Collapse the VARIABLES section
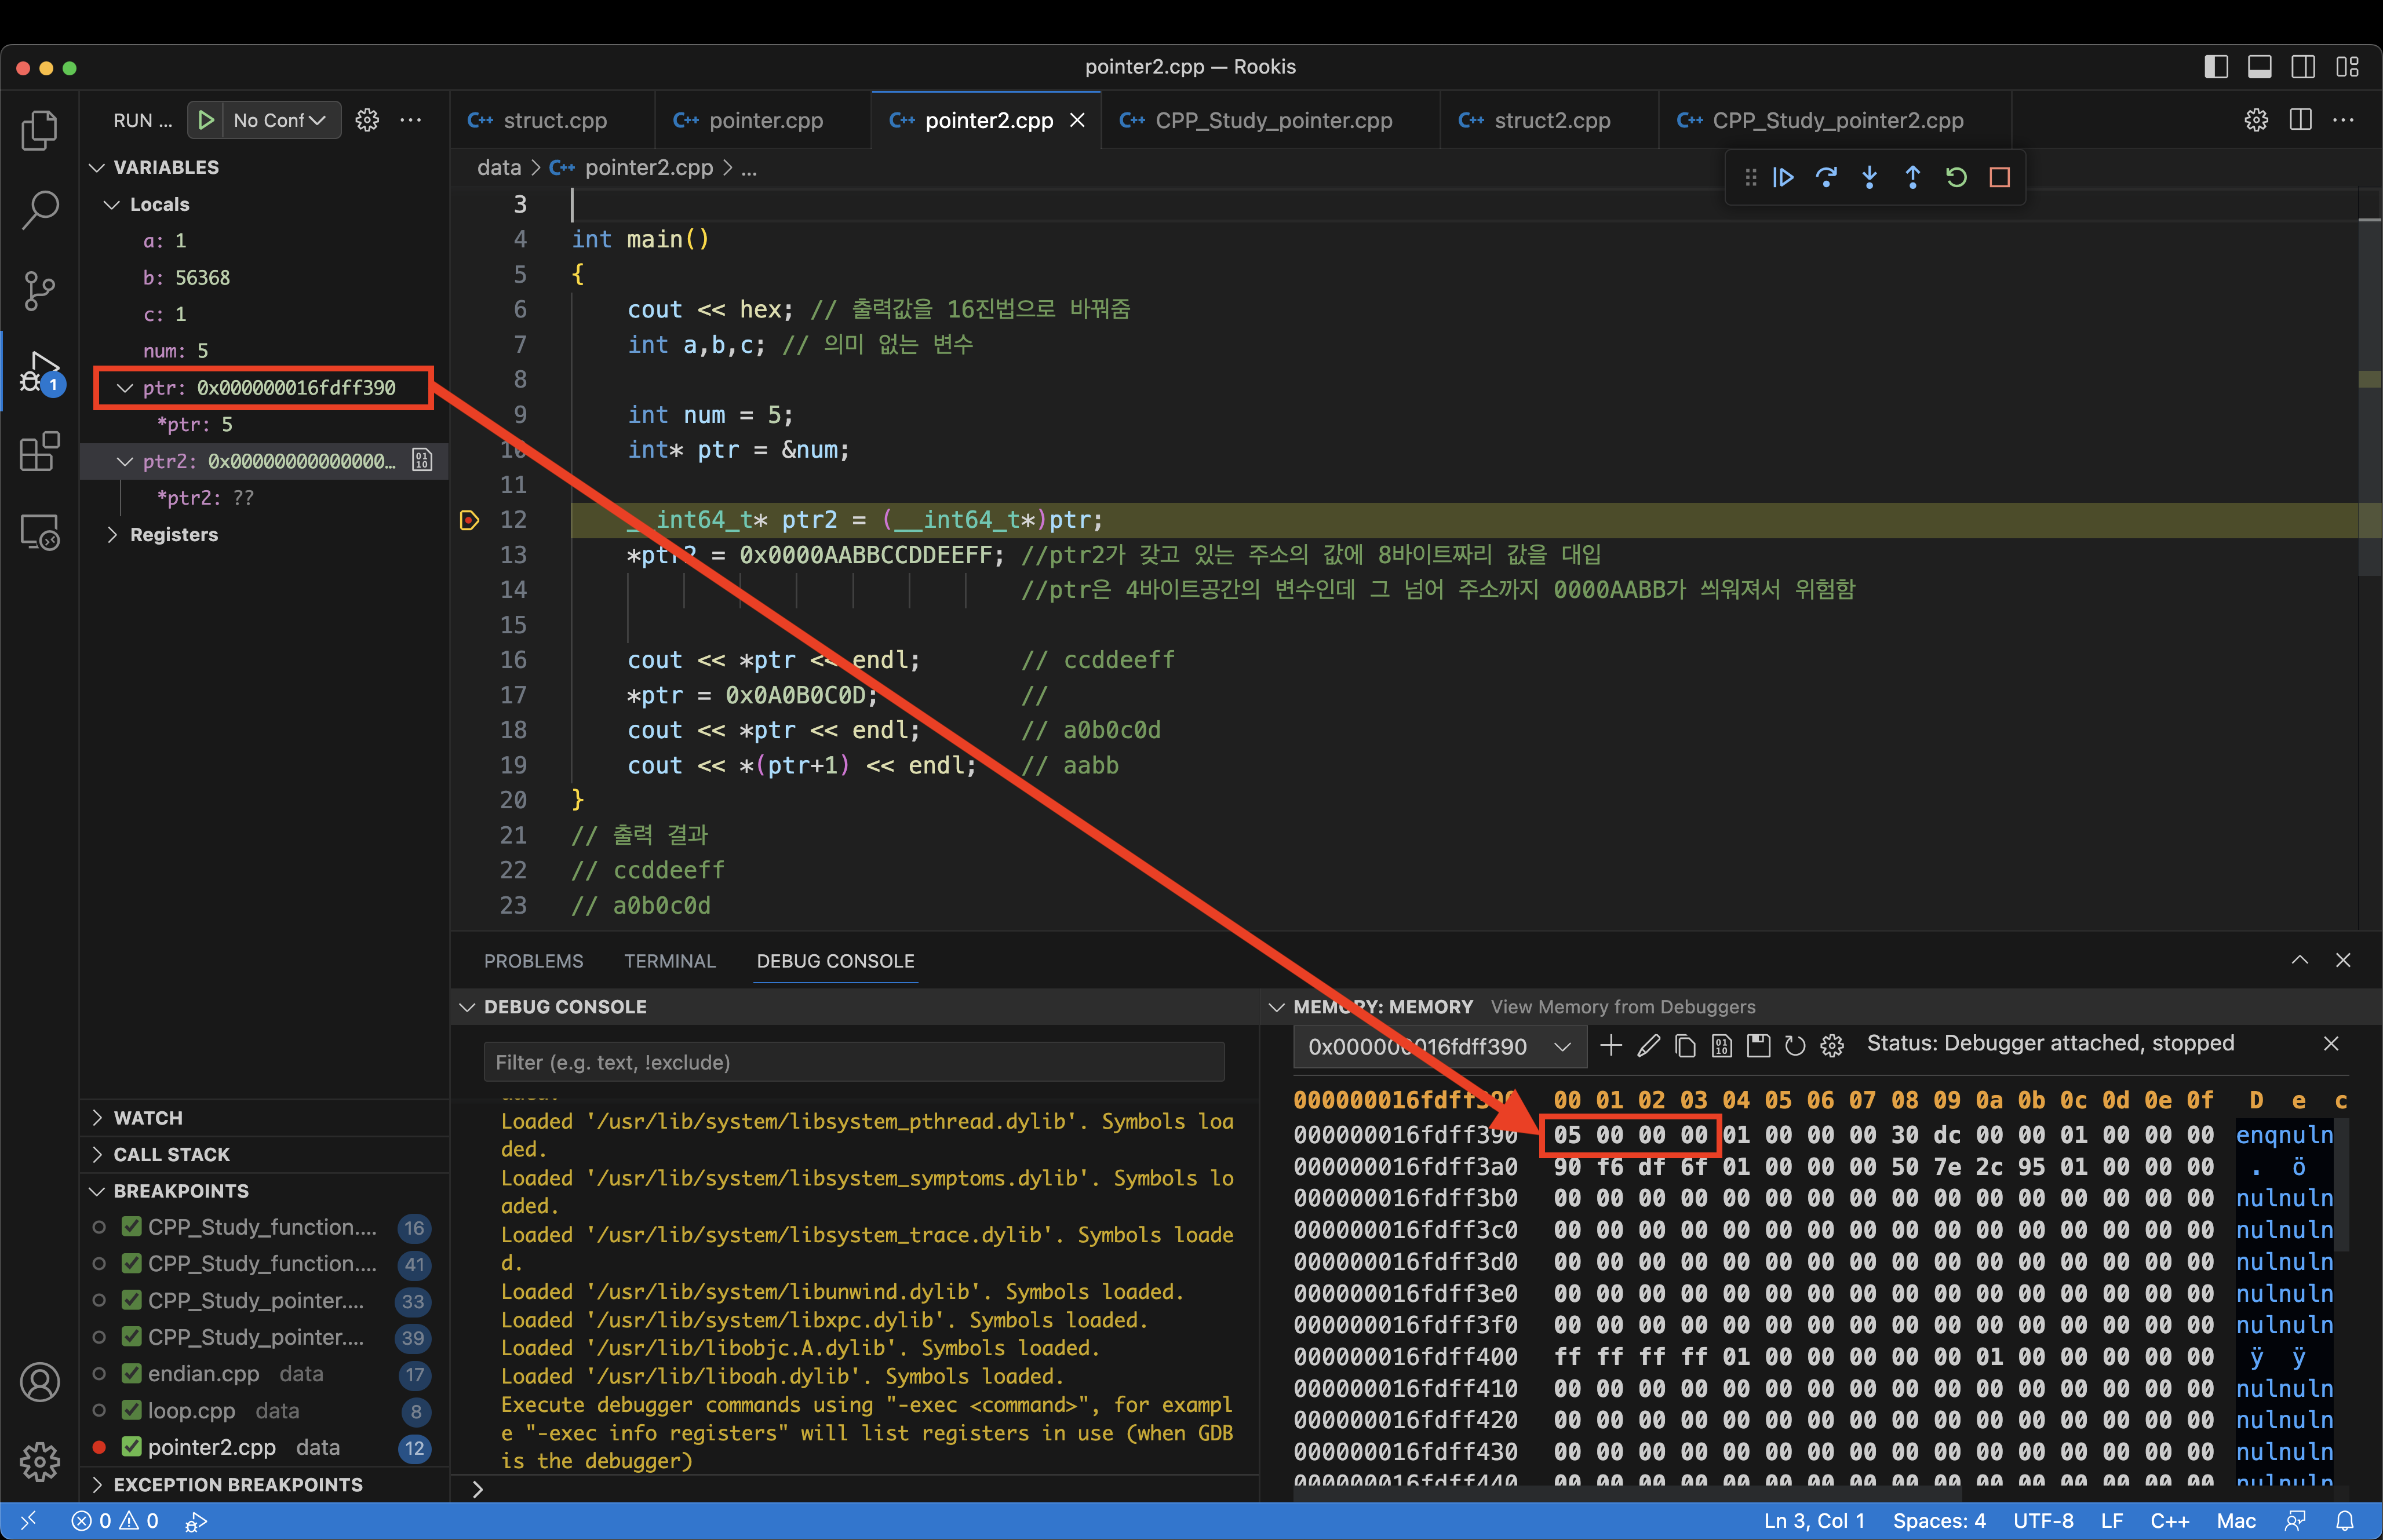 [97, 167]
